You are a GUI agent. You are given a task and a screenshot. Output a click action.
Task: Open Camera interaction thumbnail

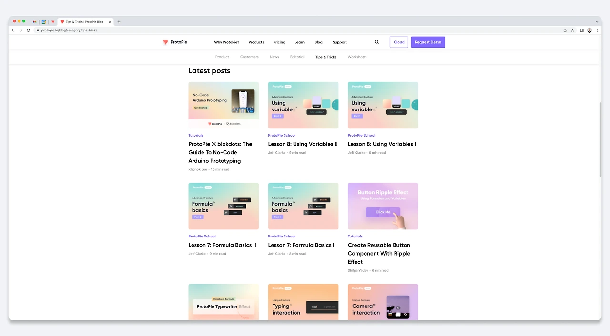(383, 302)
